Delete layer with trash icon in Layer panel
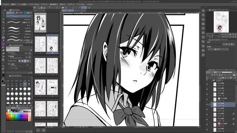 coord(236,78)
